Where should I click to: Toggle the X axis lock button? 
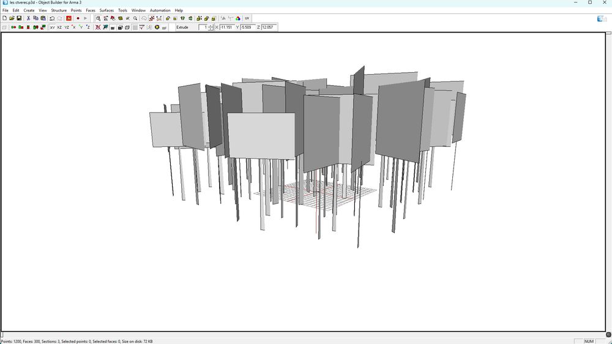(x=73, y=28)
